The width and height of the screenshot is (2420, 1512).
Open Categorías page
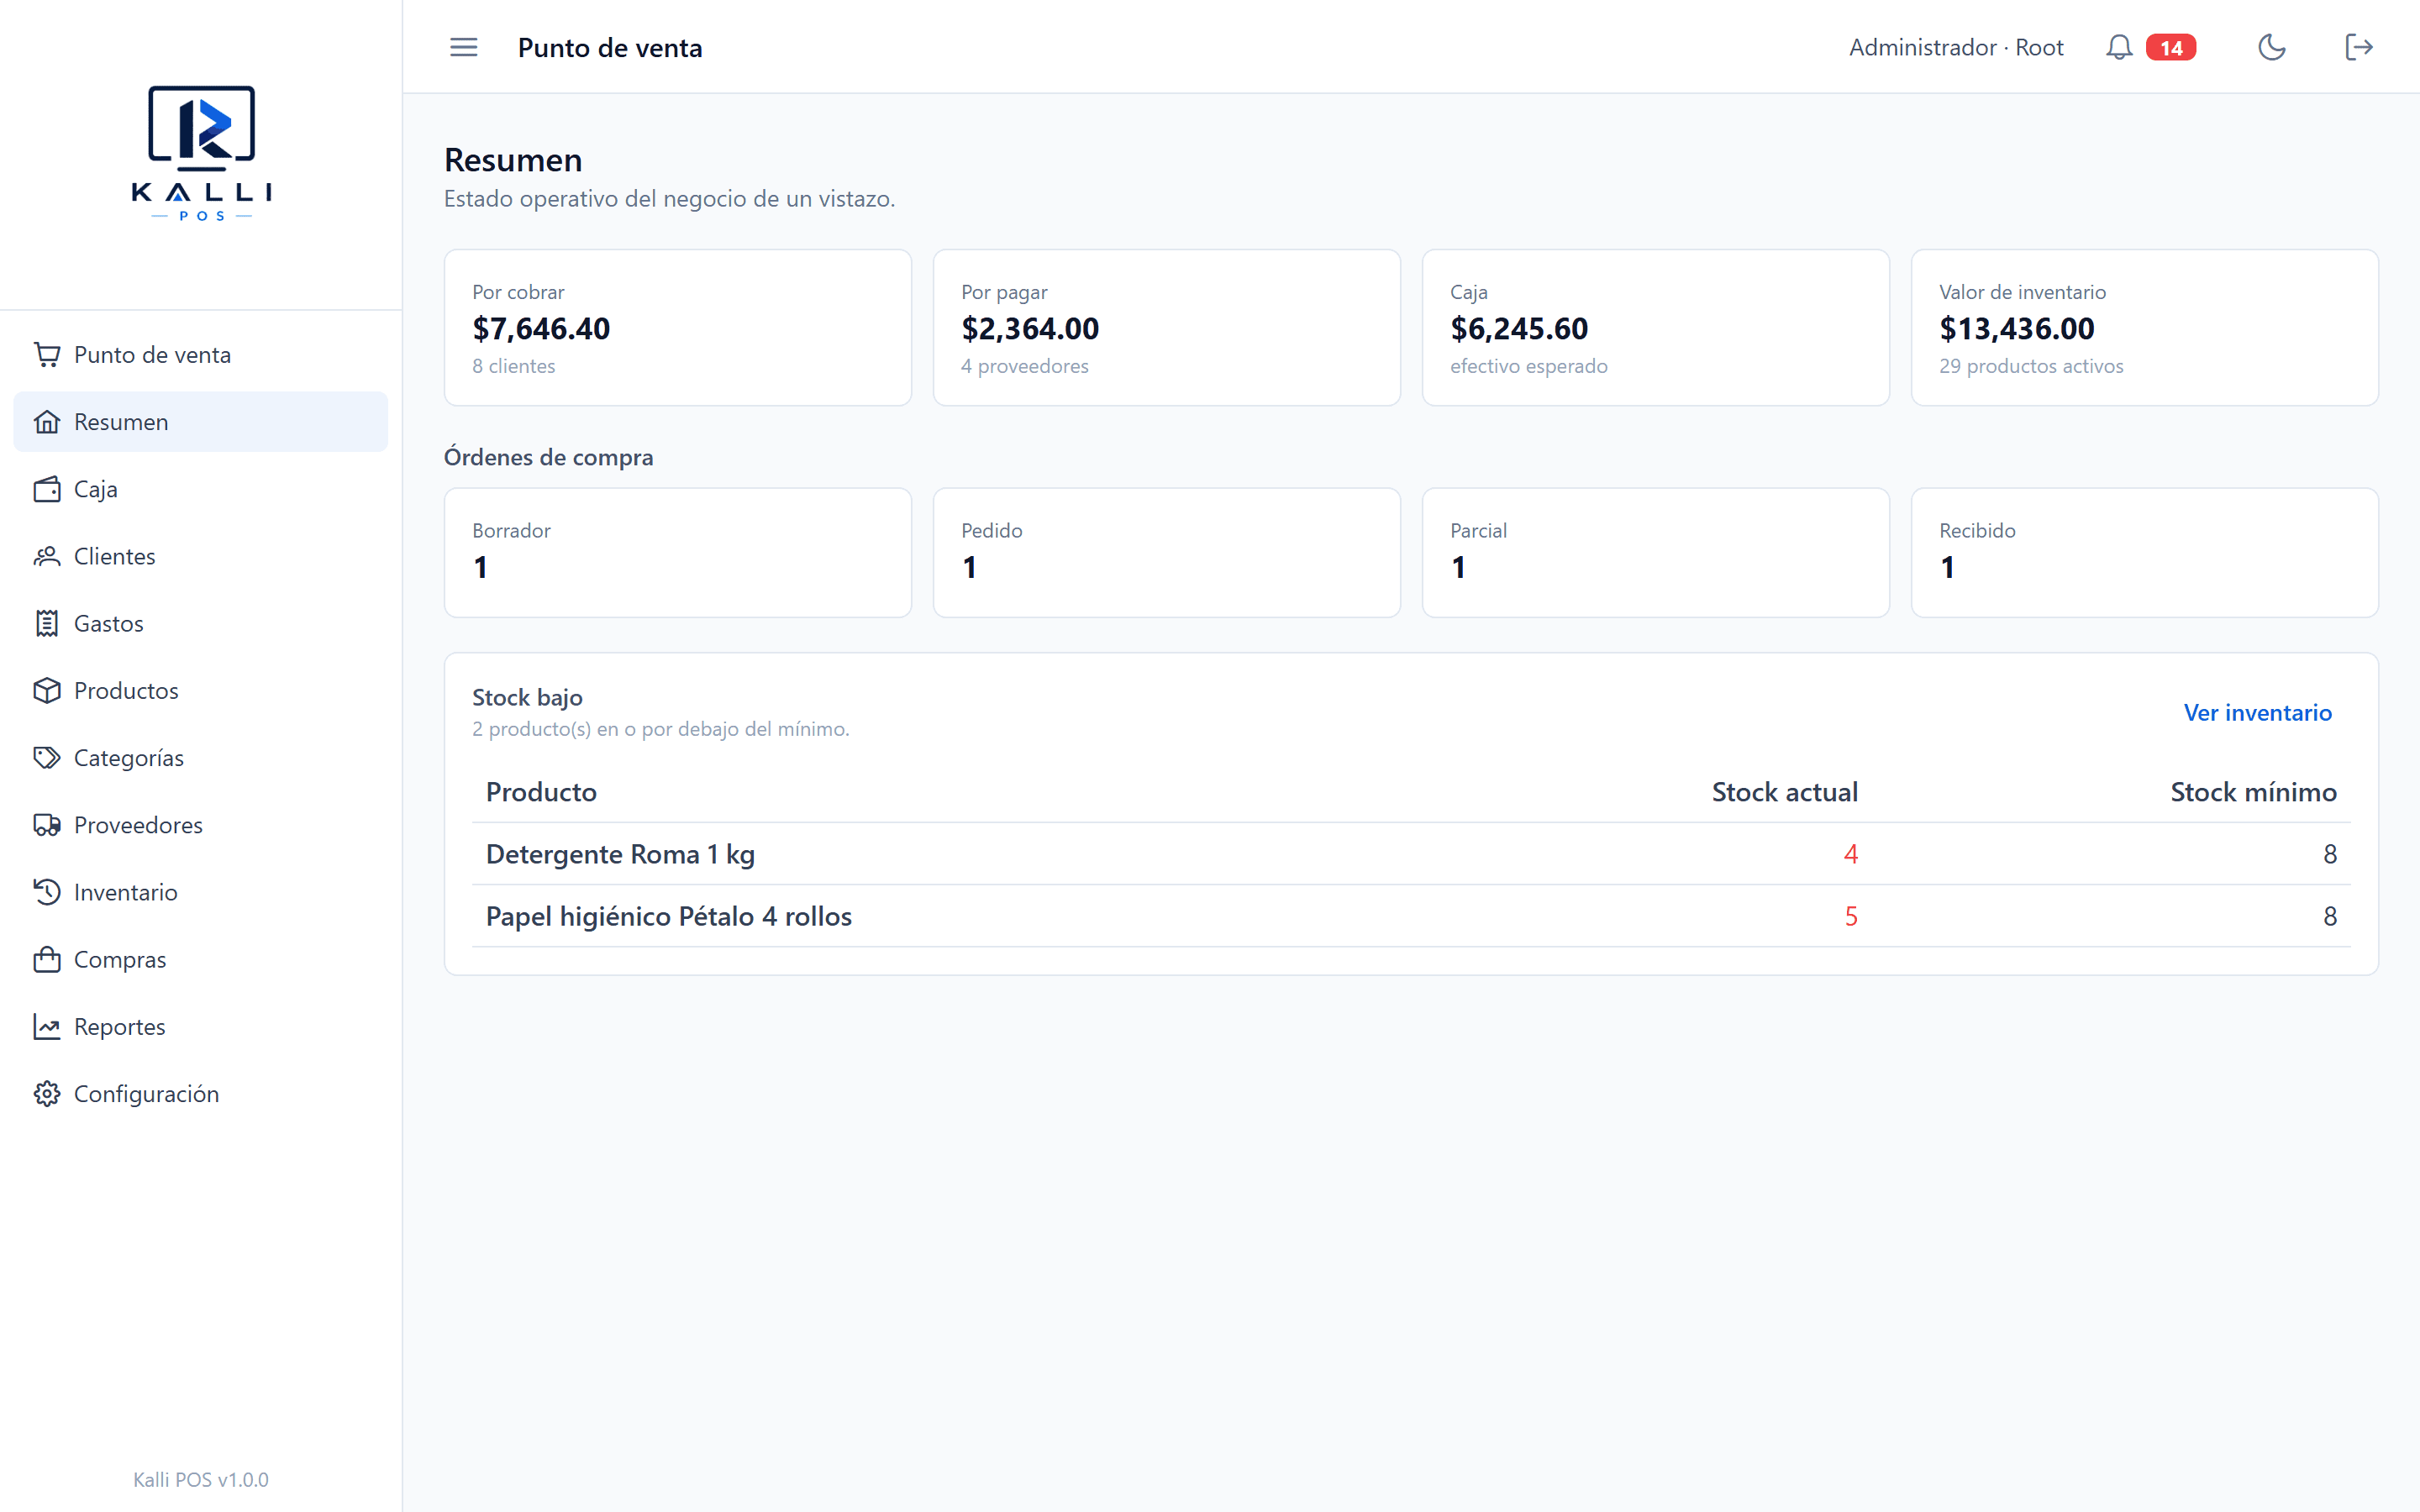(201, 757)
